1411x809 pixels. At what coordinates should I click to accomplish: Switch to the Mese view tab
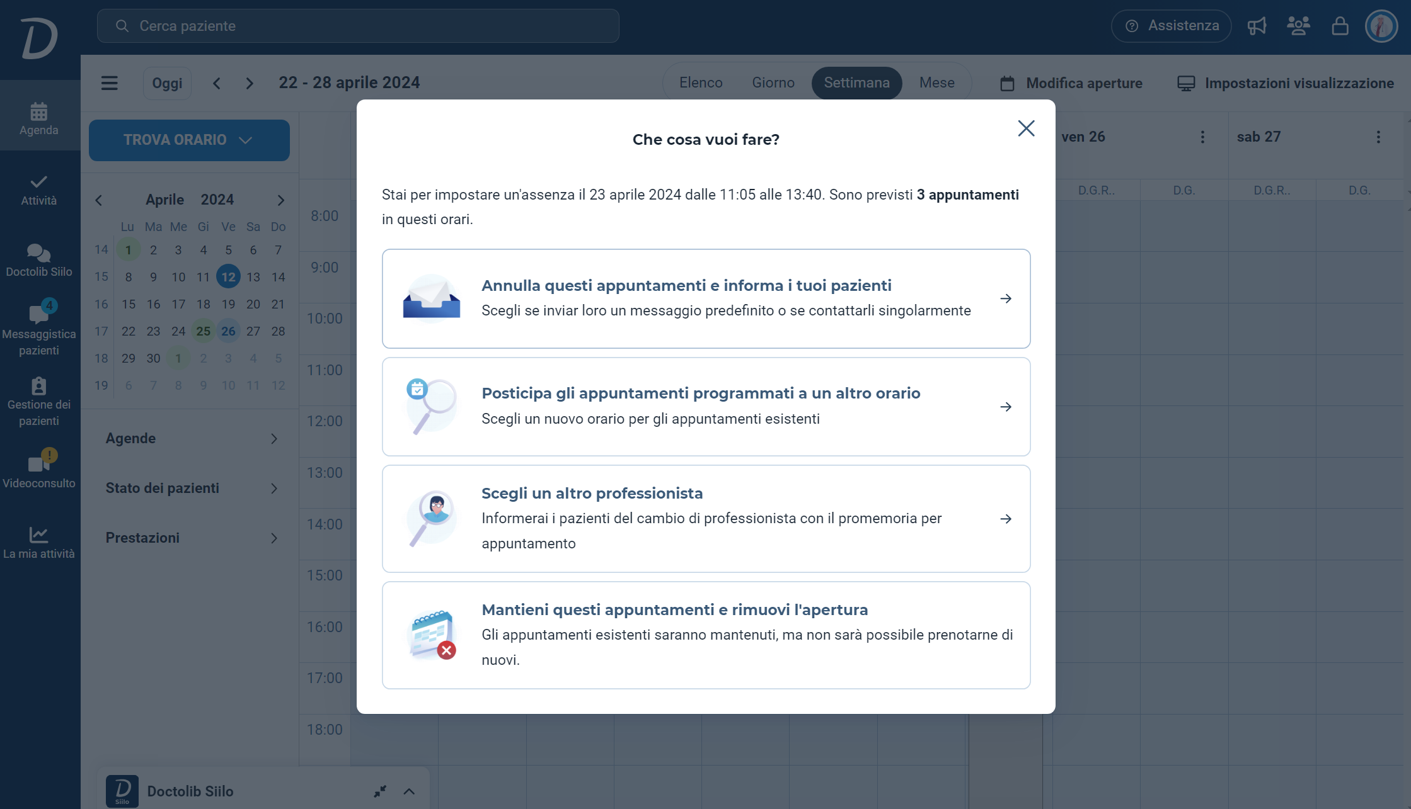point(936,82)
